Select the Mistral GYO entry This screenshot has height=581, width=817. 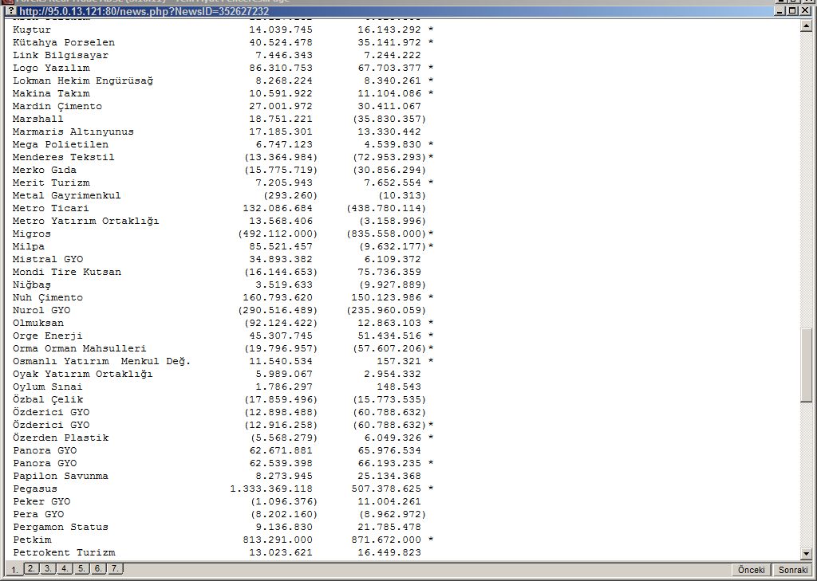tap(48, 259)
